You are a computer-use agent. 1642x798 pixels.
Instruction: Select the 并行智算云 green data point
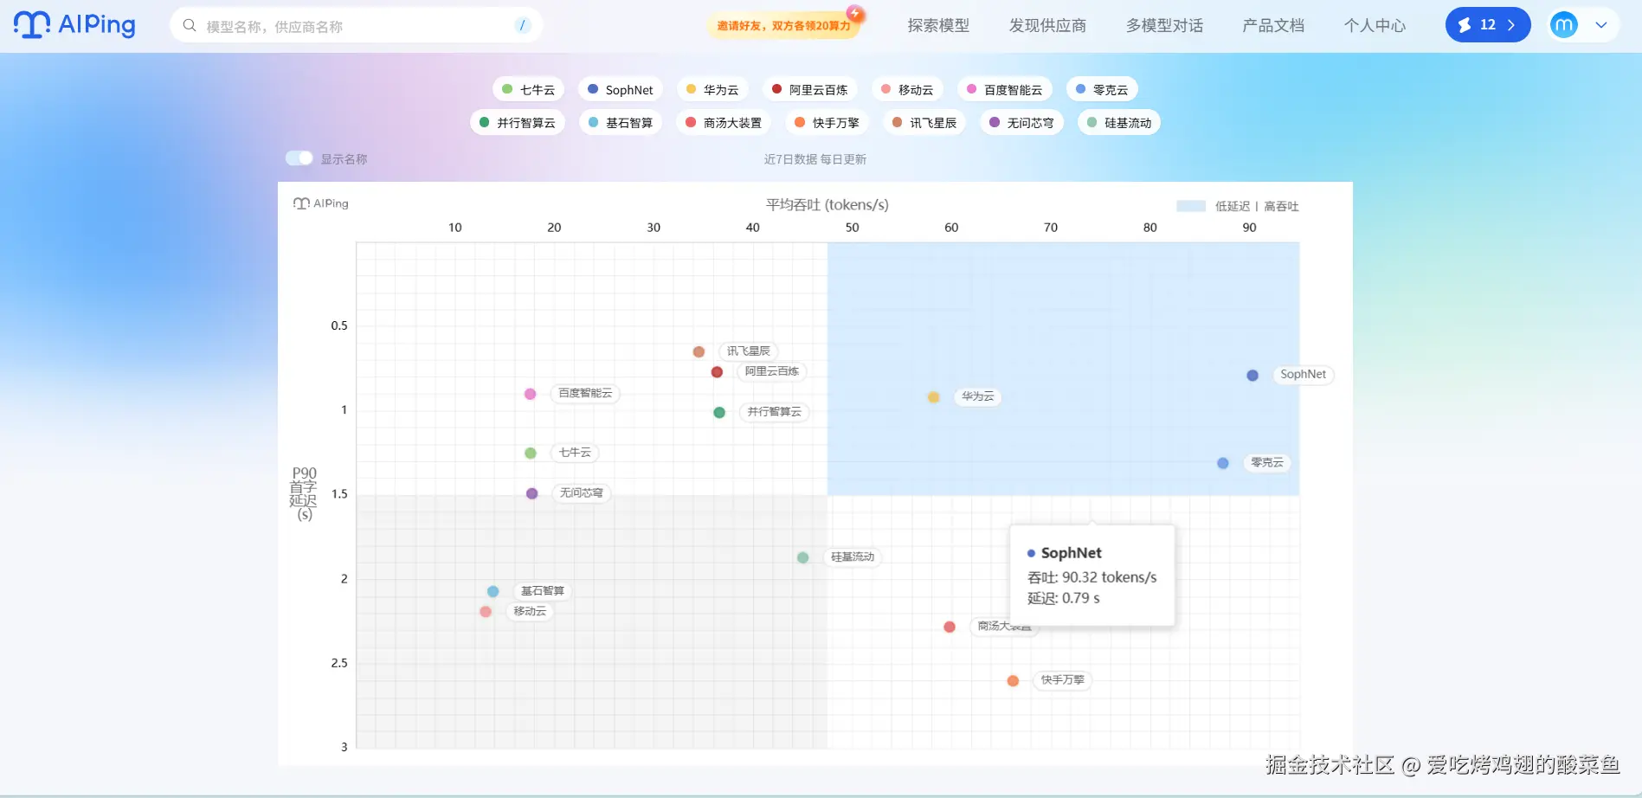pyautogui.click(x=719, y=412)
